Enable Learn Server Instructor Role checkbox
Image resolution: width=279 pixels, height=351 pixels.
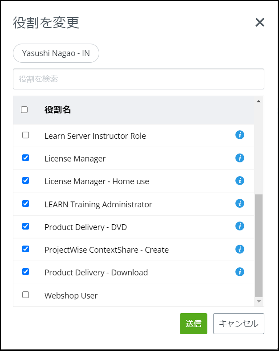(25, 135)
